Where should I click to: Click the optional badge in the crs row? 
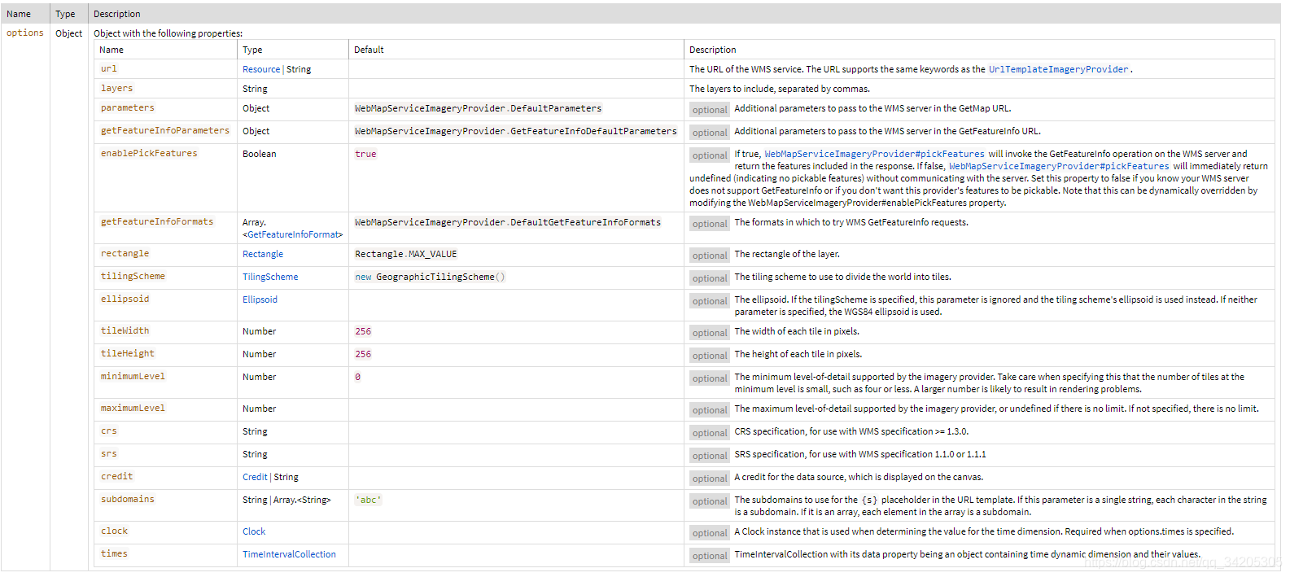[x=710, y=433]
